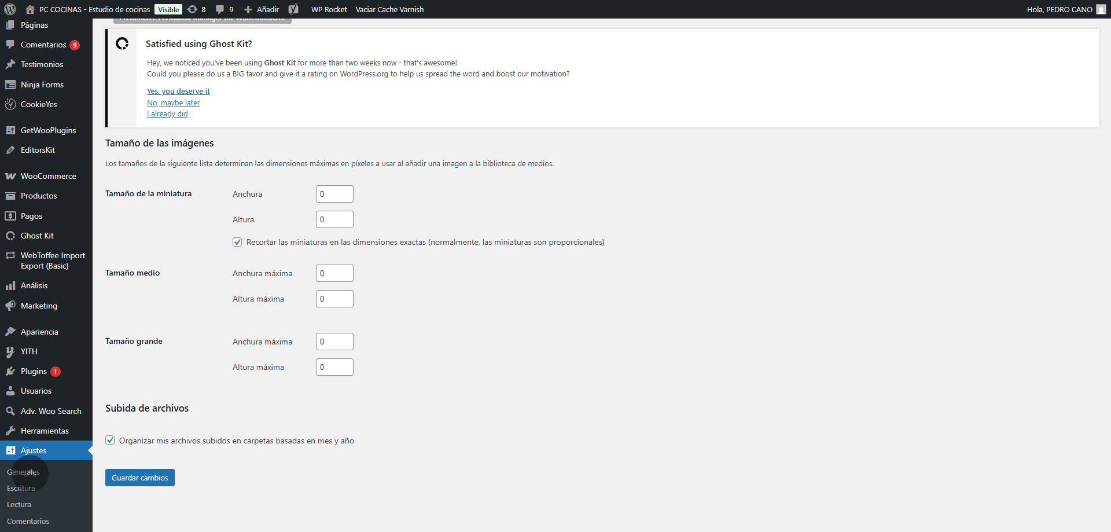Open WP Rocket admin bar menu
Image resolution: width=1111 pixels, height=532 pixels.
point(329,9)
